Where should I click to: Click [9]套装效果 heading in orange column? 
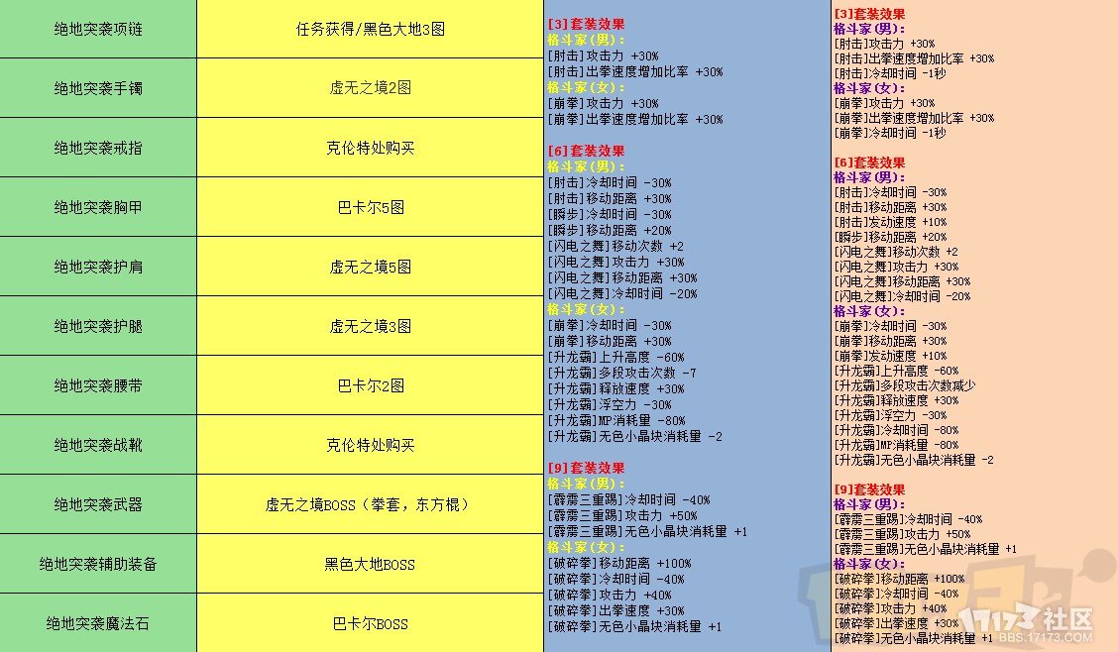click(869, 489)
